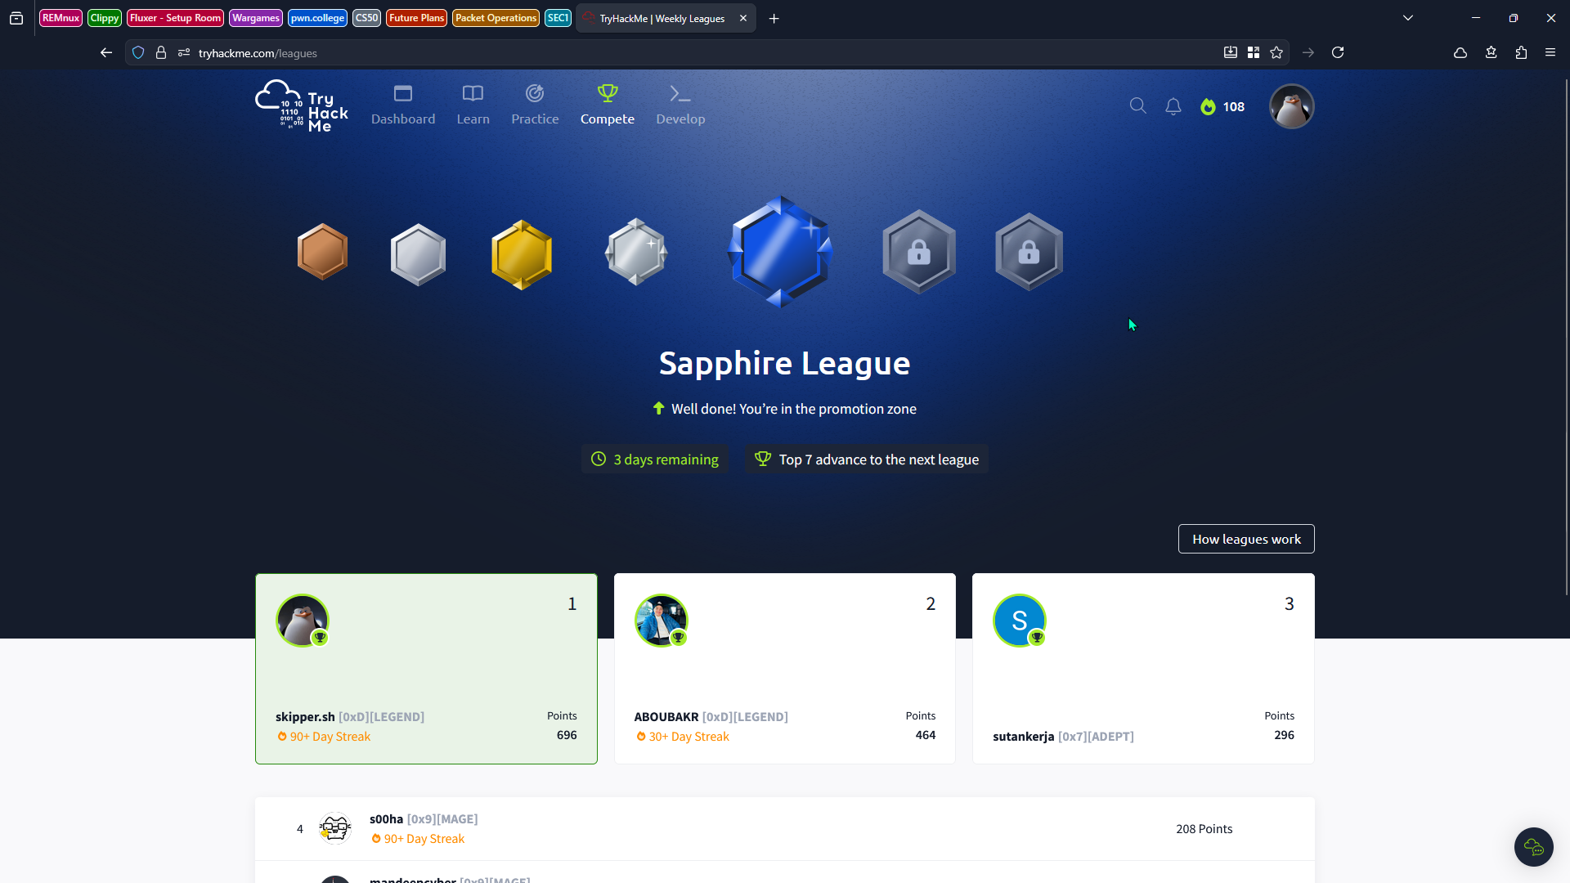Click the blue Sapphire league badge

780,252
